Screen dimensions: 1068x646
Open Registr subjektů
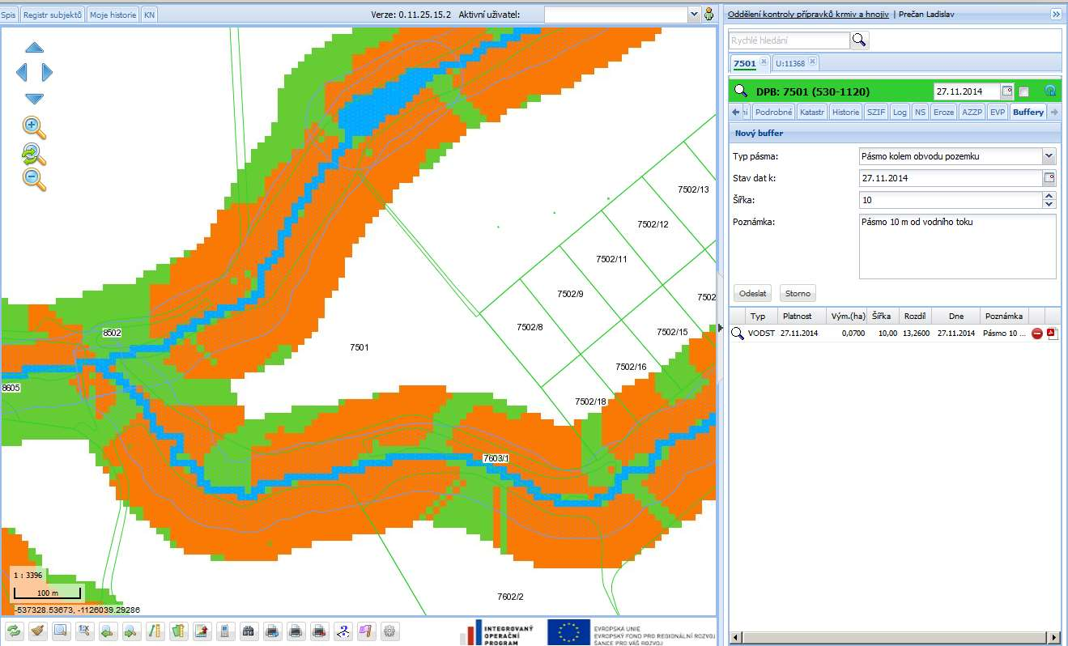point(52,15)
